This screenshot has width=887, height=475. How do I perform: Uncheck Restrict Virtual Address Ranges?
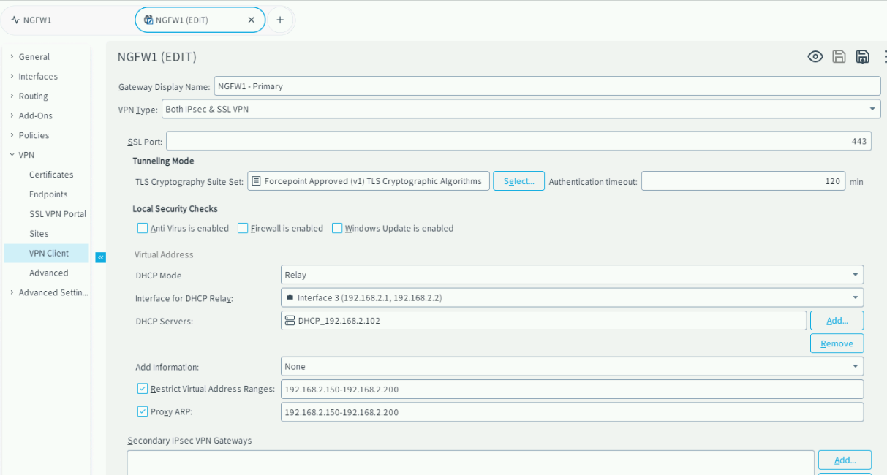pos(143,388)
